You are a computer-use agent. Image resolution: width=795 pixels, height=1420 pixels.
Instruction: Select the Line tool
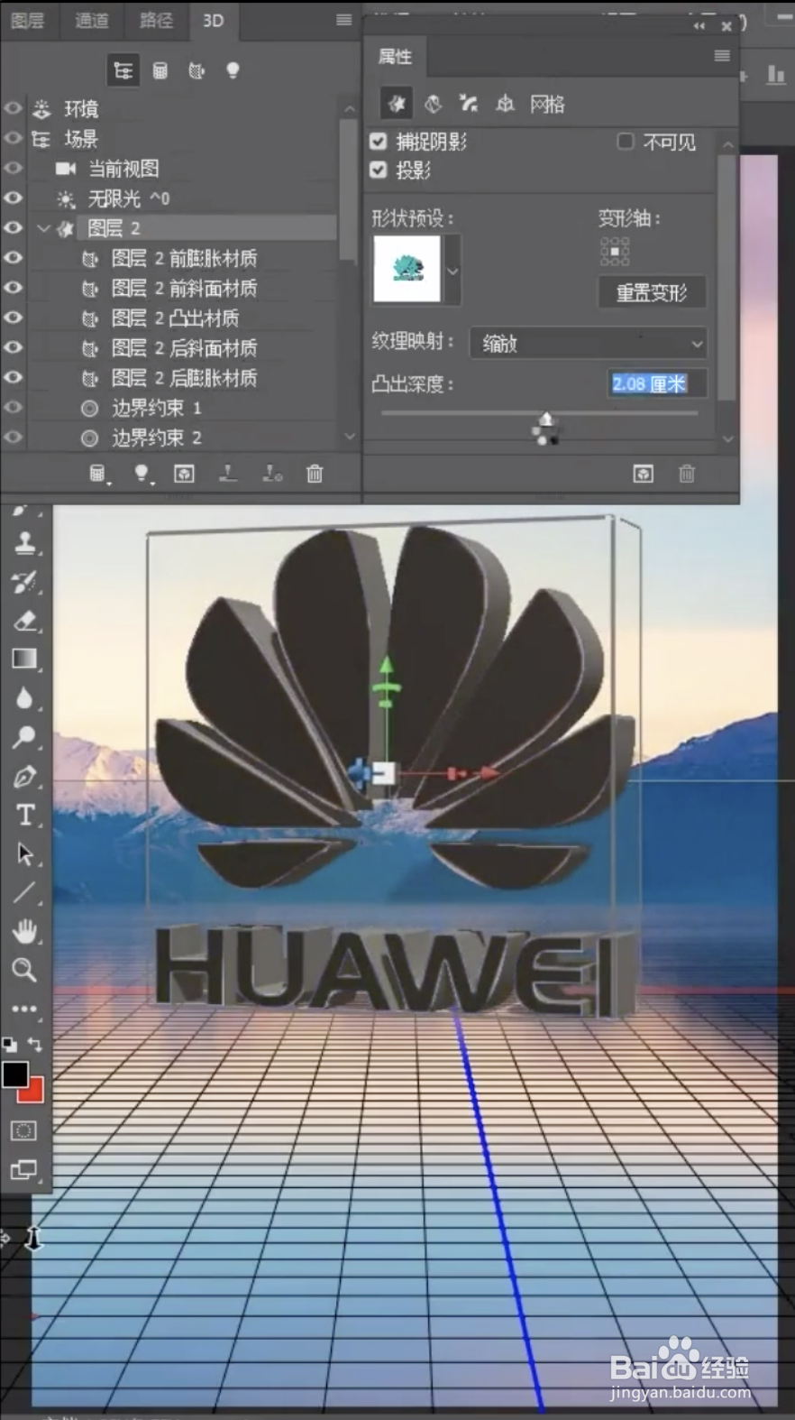(24, 893)
